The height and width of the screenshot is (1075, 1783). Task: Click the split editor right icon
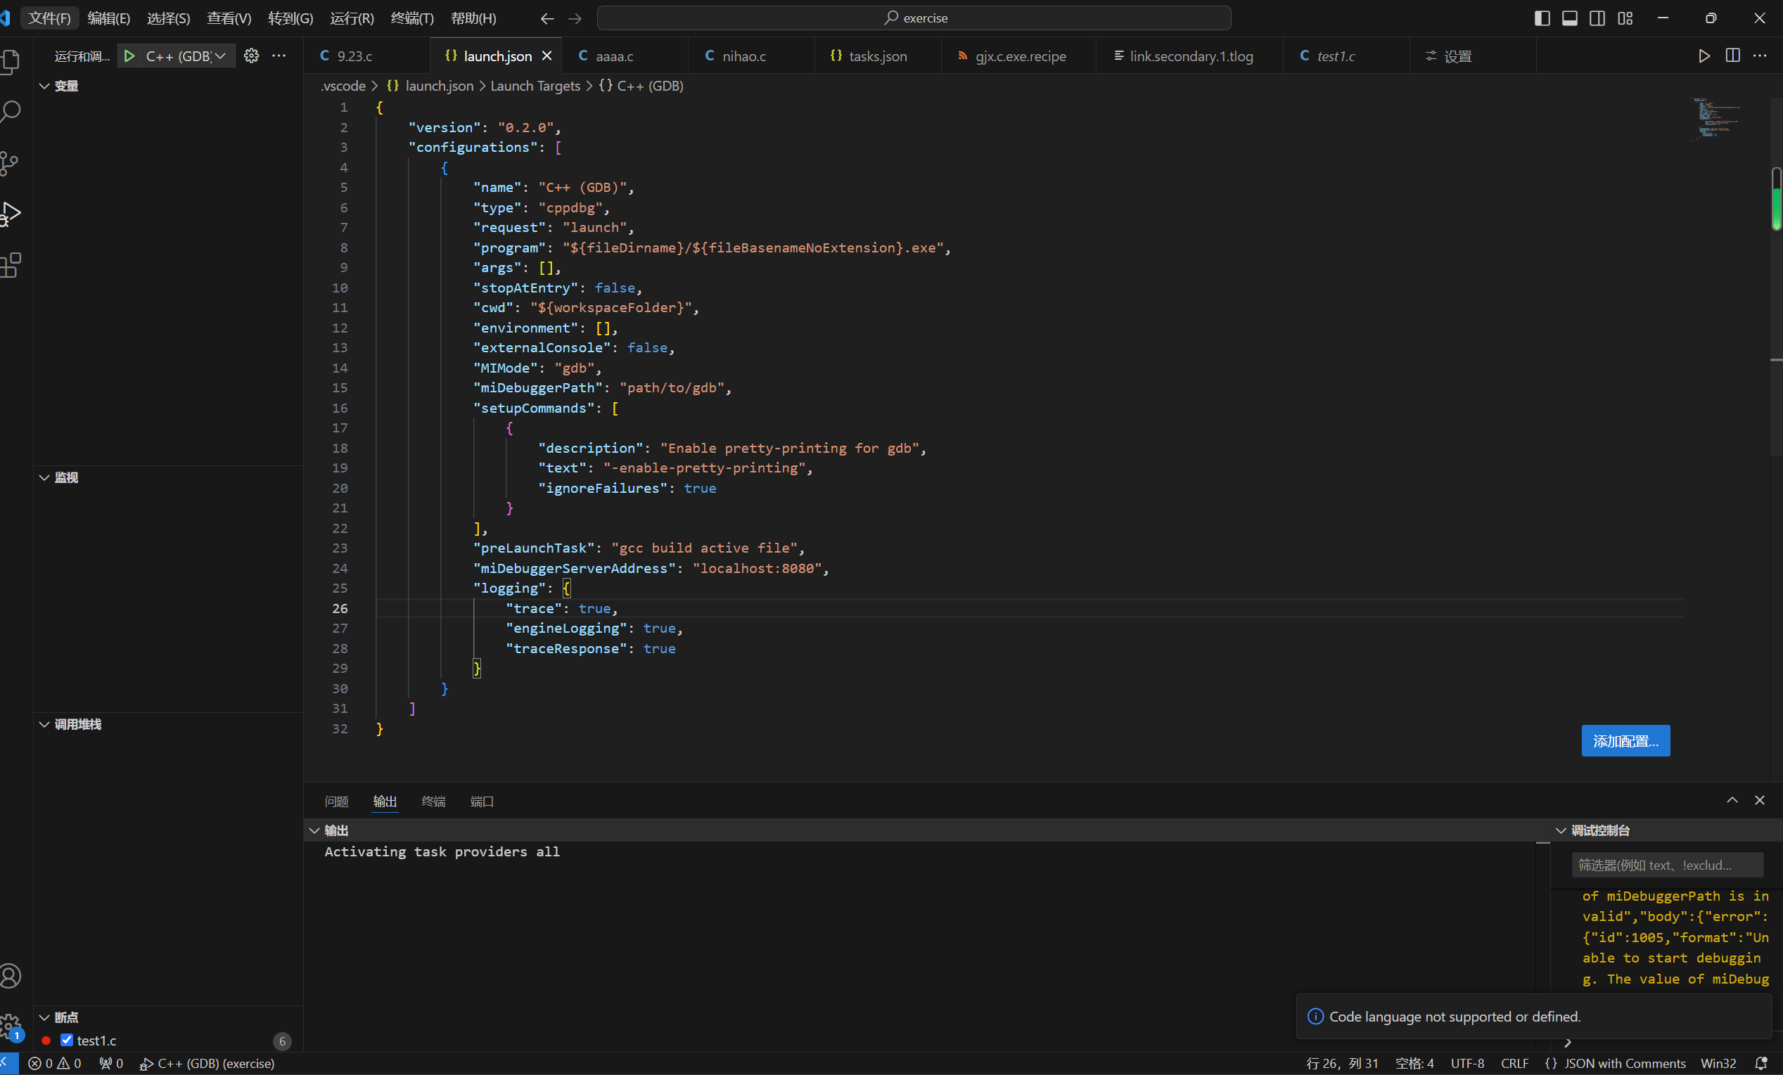point(1732,56)
